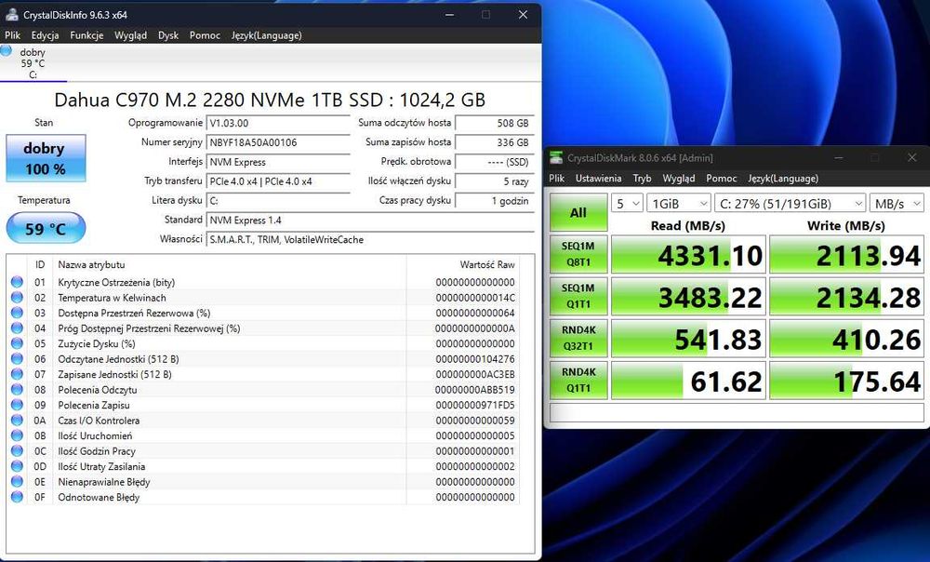Click status orb for attribute 09 Polecenia Zapisu
The height and width of the screenshot is (562, 930).
click(17, 405)
